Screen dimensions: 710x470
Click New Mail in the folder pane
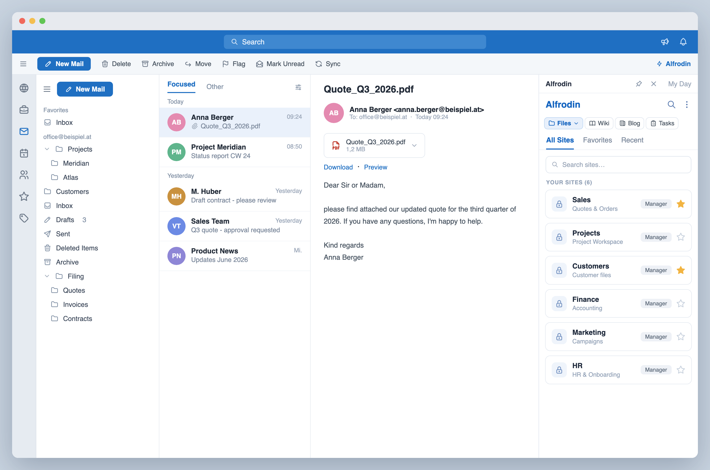(x=85, y=89)
